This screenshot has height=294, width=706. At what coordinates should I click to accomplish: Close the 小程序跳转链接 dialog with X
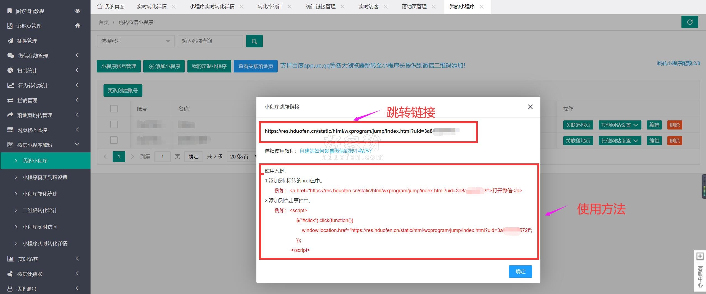pyautogui.click(x=530, y=107)
